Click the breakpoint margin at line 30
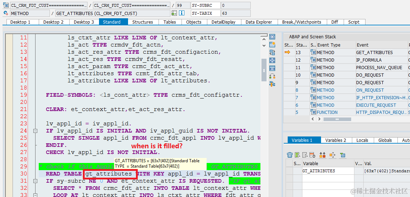The width and height of the screenshot is (410, 197). click(x=9, y=174)
